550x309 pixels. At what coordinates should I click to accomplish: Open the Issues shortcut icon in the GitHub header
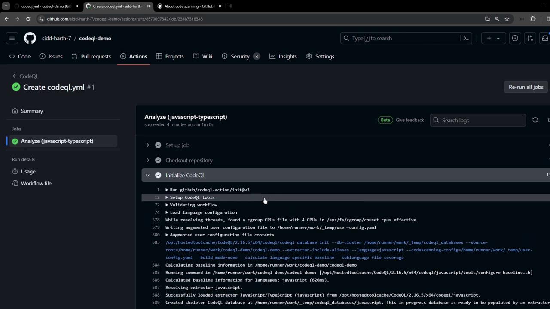coord(515,38)
